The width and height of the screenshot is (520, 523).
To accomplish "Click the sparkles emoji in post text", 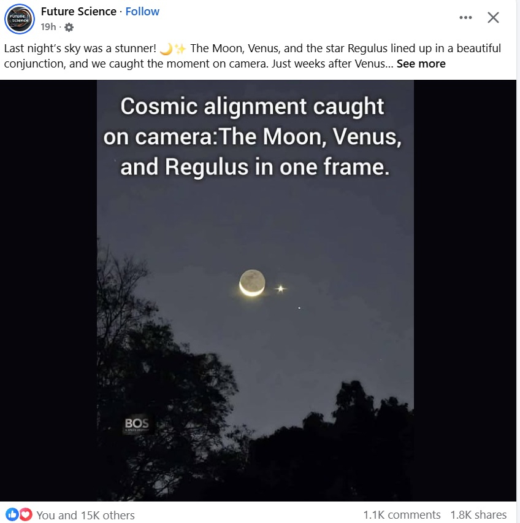I will click(180, 48).
